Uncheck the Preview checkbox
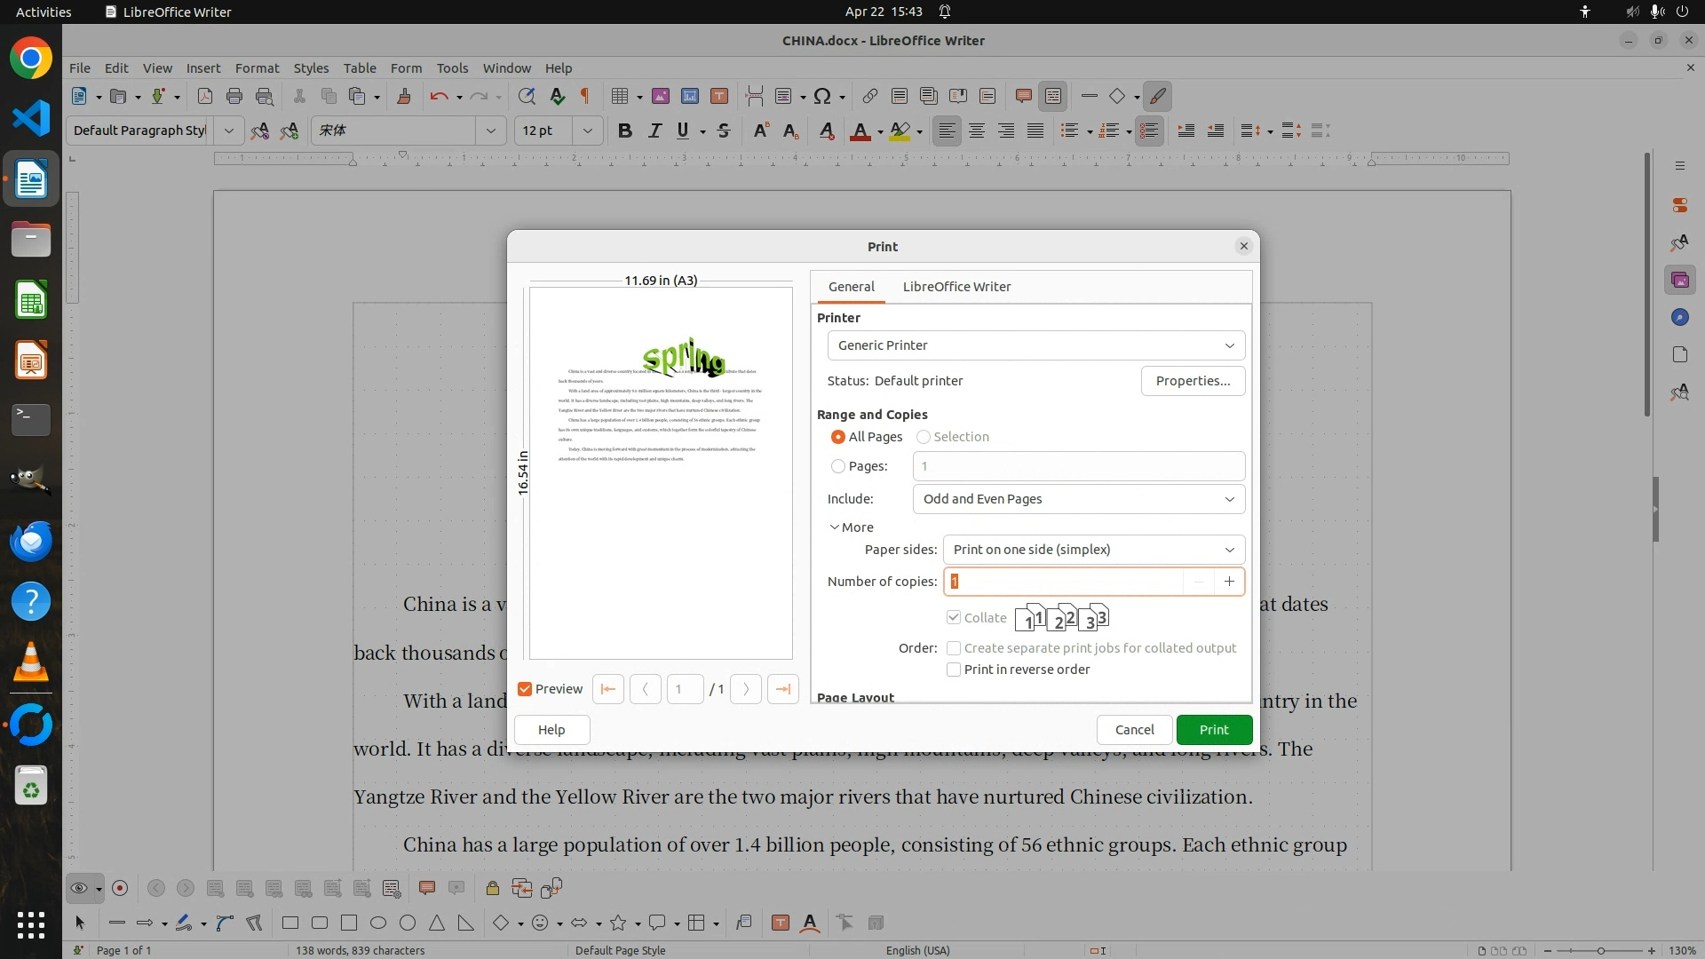Screen dimensions: 1705x959 525,689
